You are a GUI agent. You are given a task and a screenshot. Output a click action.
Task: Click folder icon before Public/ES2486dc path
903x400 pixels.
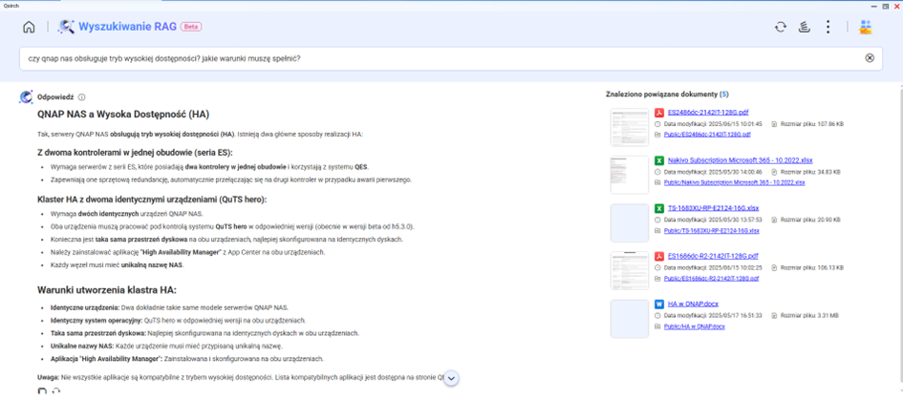point(658,134)
